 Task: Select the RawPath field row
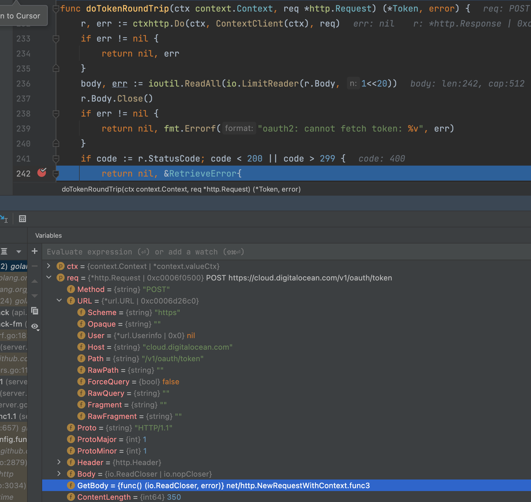click(286, 370)
